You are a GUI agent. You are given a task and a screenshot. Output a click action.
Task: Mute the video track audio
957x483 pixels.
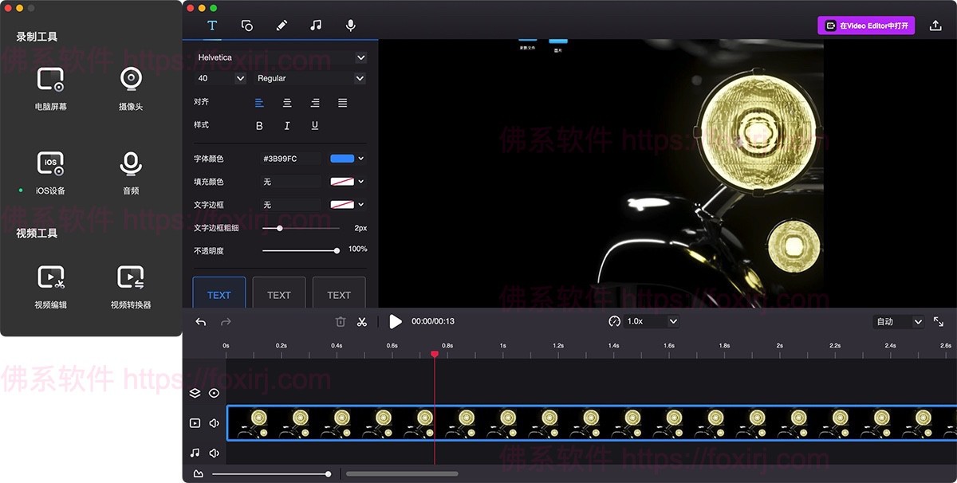(212, 422)
